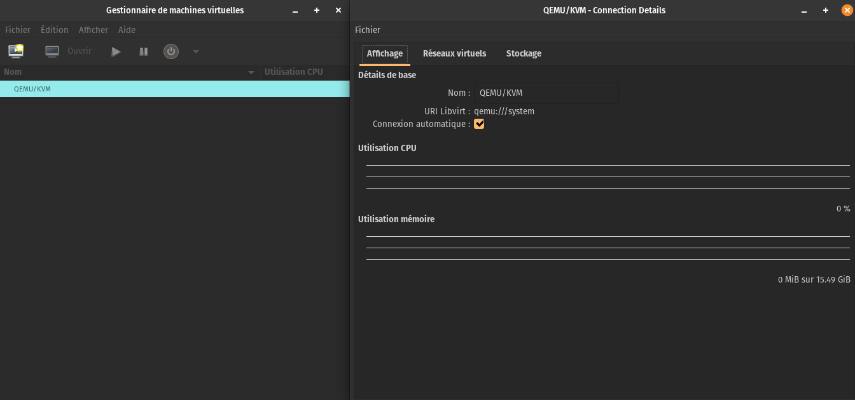This screenshot has width=855, height=400.
Task: Minimize the Connection Details window
Action: 804,11
